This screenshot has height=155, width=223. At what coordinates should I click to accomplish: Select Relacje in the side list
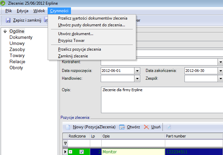tap(17, 61)
